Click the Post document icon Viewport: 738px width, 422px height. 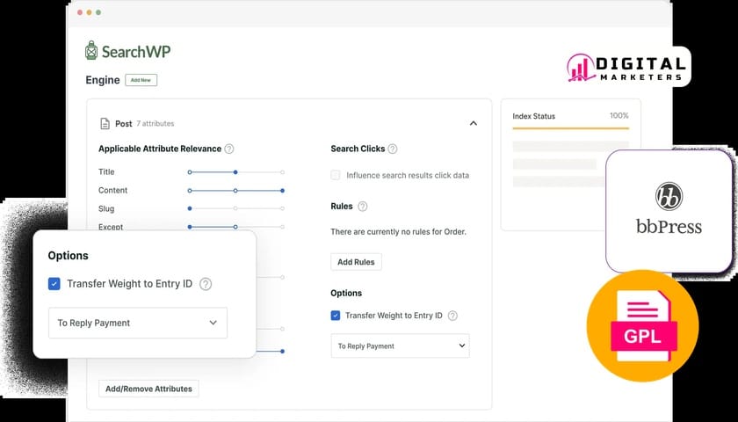105,124
